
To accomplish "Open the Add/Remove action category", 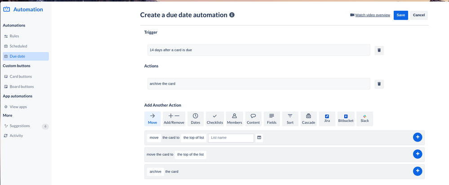I will point(174,119).
